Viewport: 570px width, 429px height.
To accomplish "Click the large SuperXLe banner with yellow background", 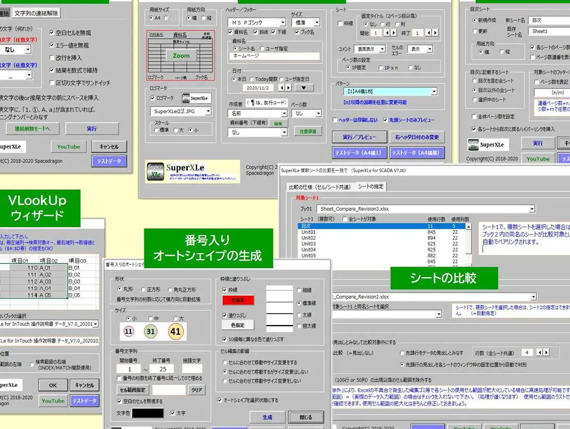I will 193,172.
